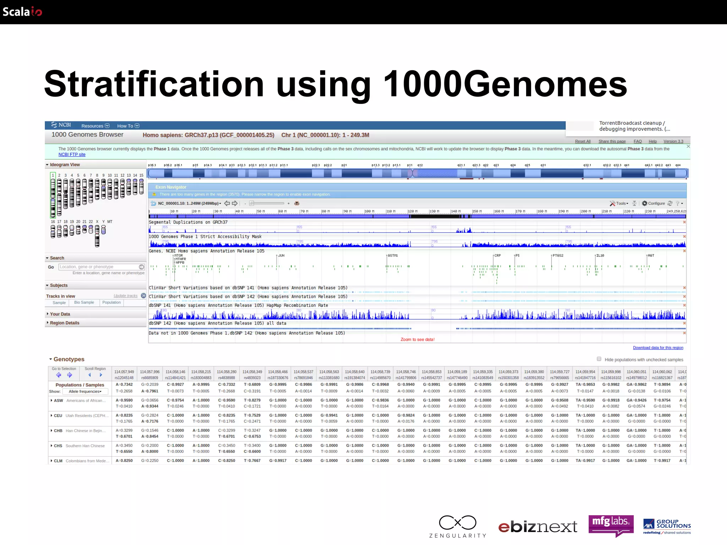Open the Allele frequencies dropdown
727x545 pixels.
[x=85, y=391]
